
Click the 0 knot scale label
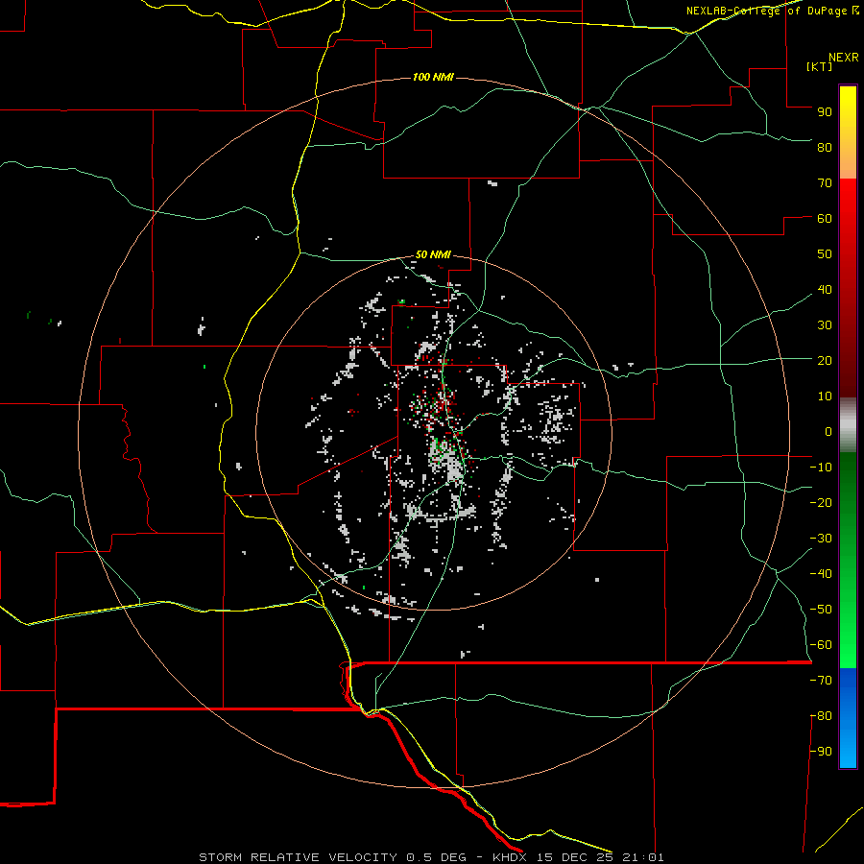click(x=828, y=431)
